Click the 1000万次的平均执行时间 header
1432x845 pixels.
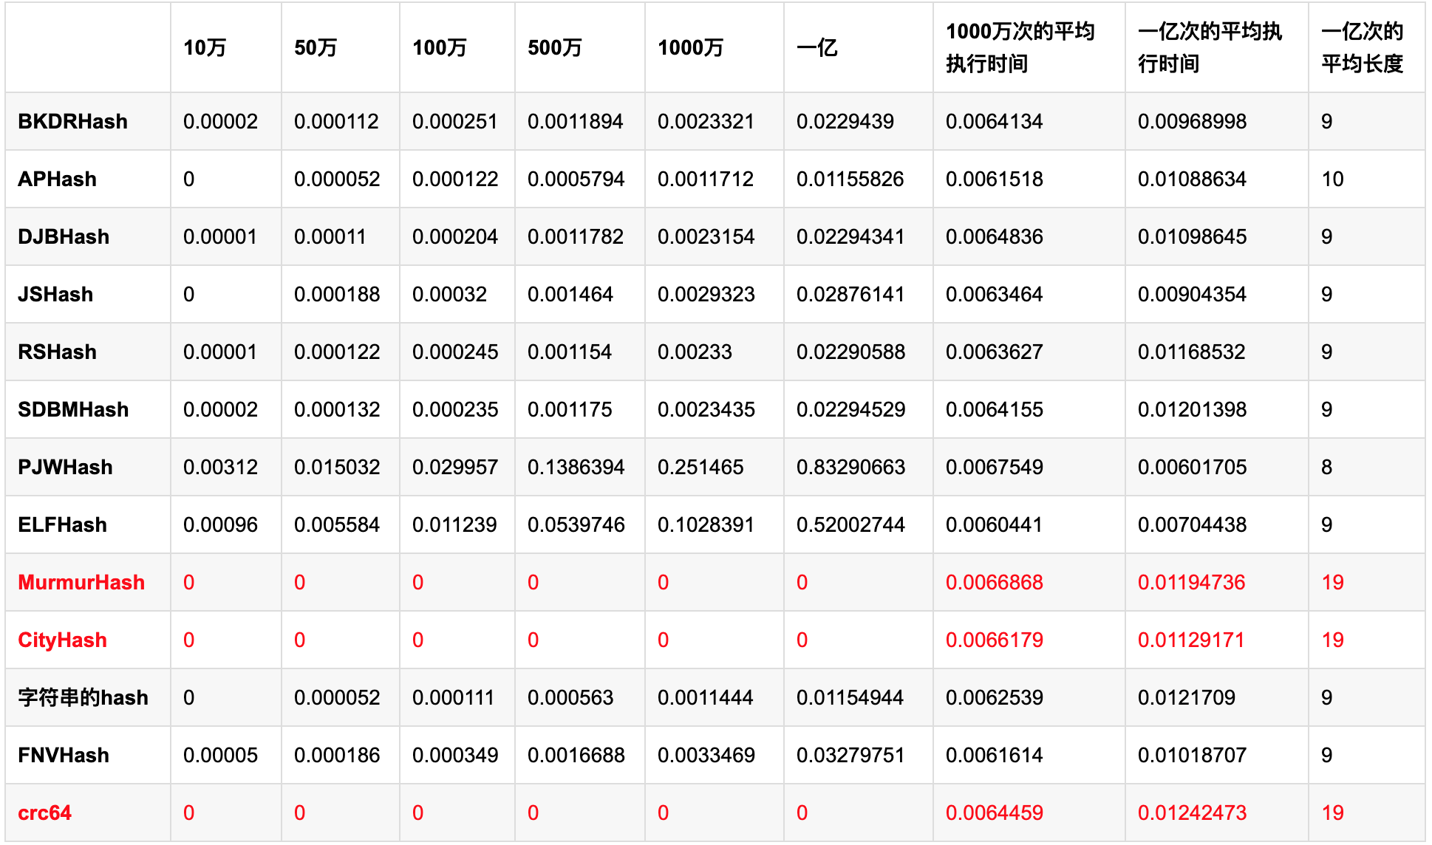(1020, 47)
